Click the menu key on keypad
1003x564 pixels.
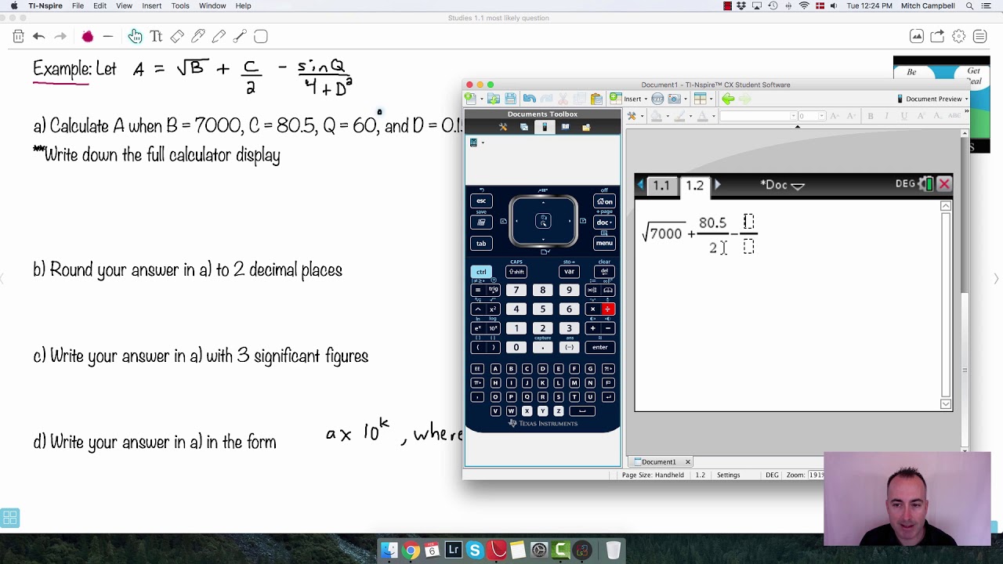(603, 243)
